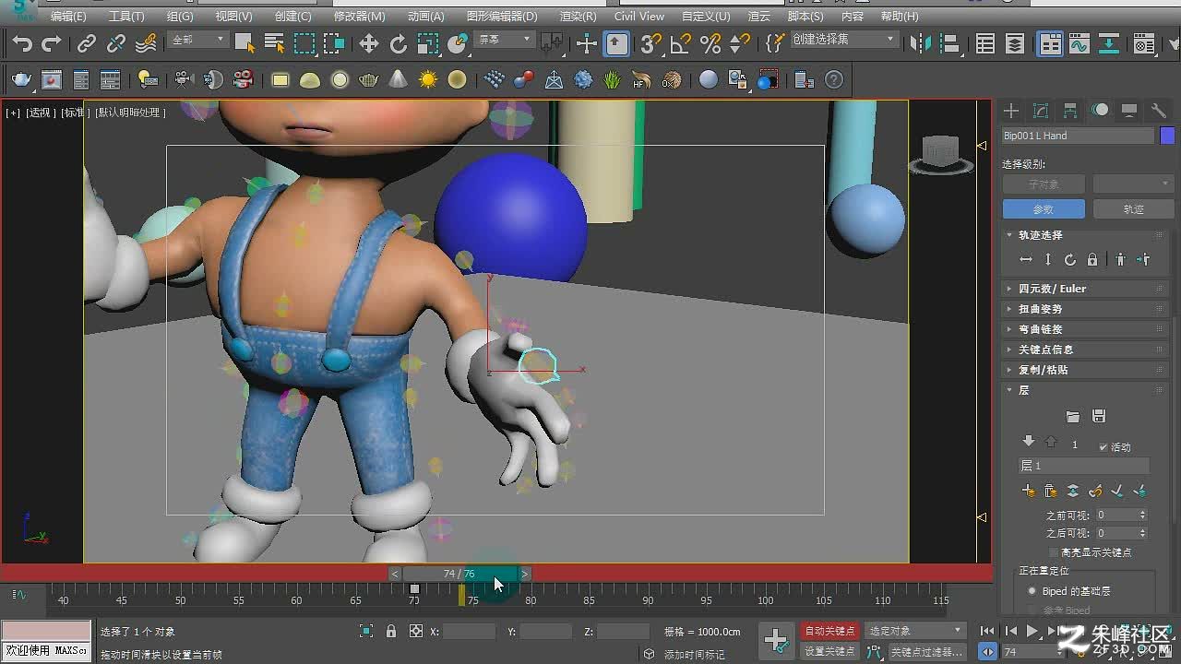1181x664 pixels.
Task: Select the Select Object tool
Action: (x=245, y=43)
